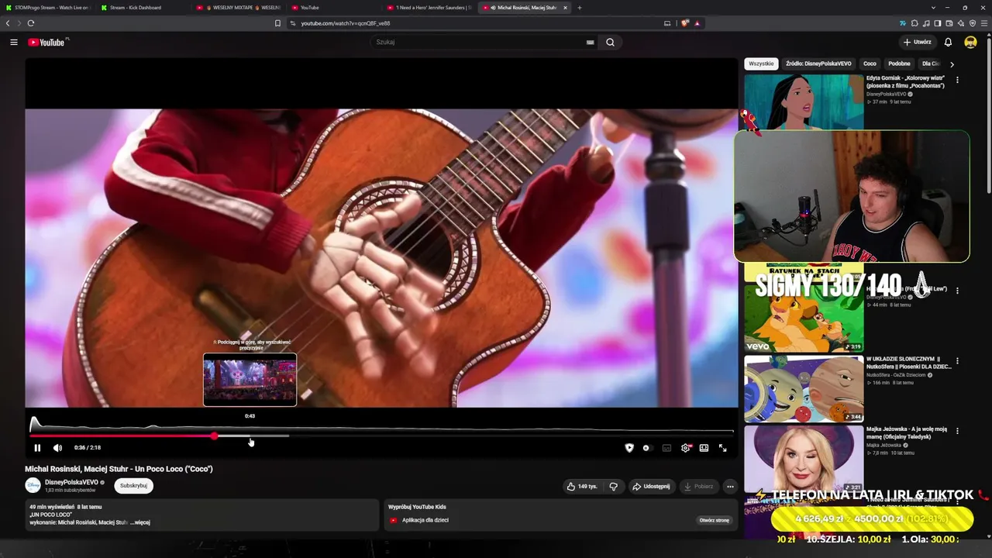
Task: Open YouTube notifications bell
Action: 948,42
